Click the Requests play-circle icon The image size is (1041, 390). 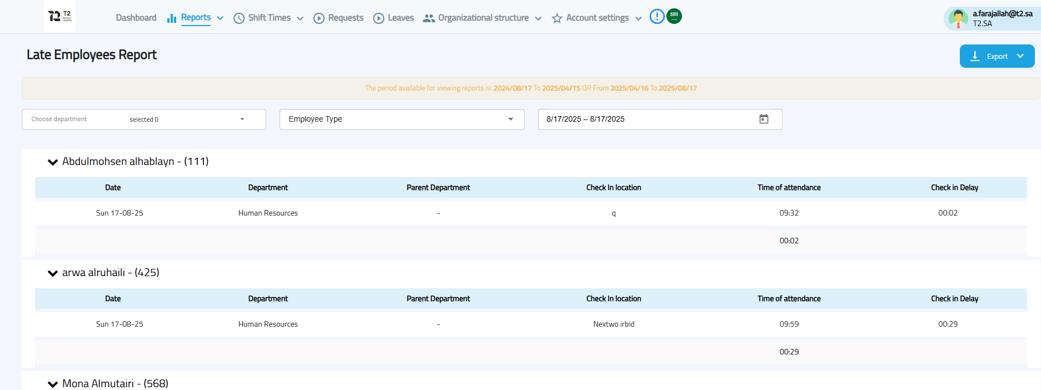[319, 18]
